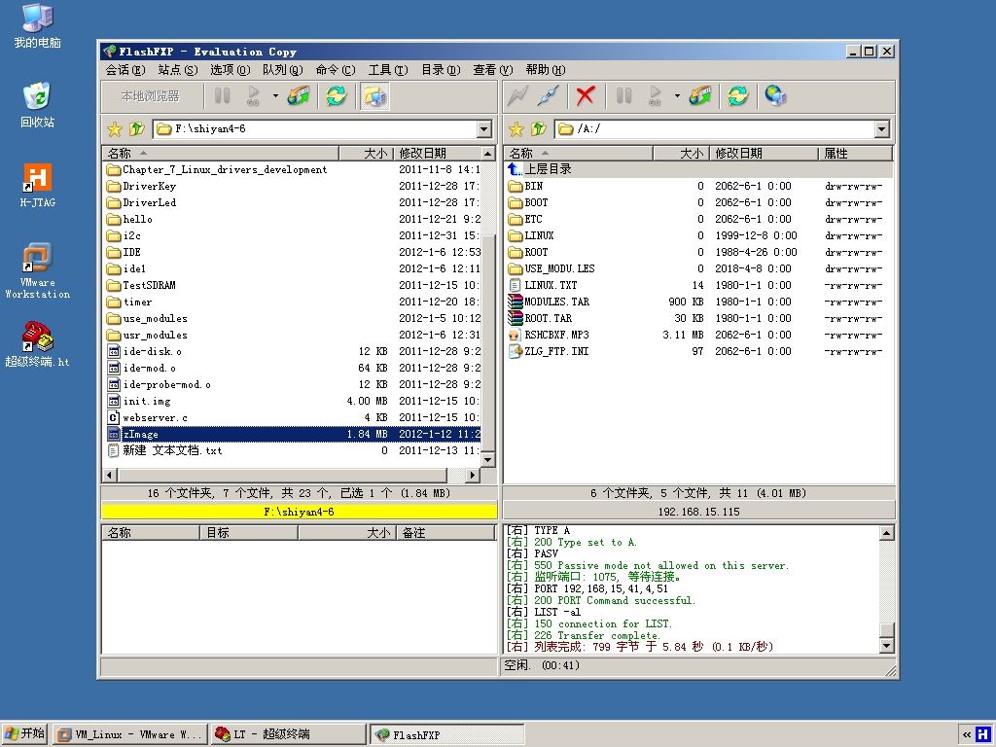996x747 pixels.
Task: Click the left pane pause button
Action: (223, 96)
